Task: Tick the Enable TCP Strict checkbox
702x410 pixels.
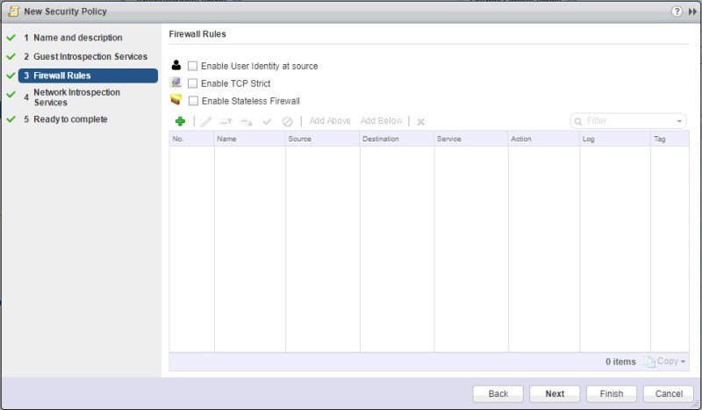Action: click(193, 83)
